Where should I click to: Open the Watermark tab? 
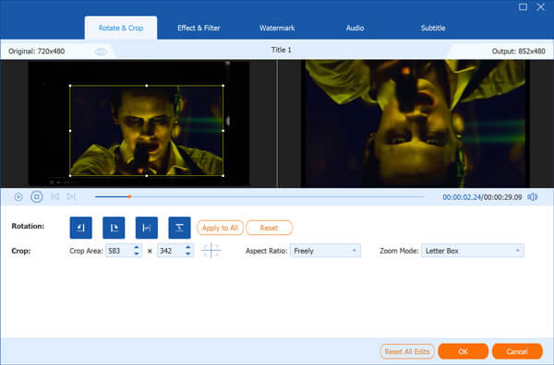[x=277, y=28]
